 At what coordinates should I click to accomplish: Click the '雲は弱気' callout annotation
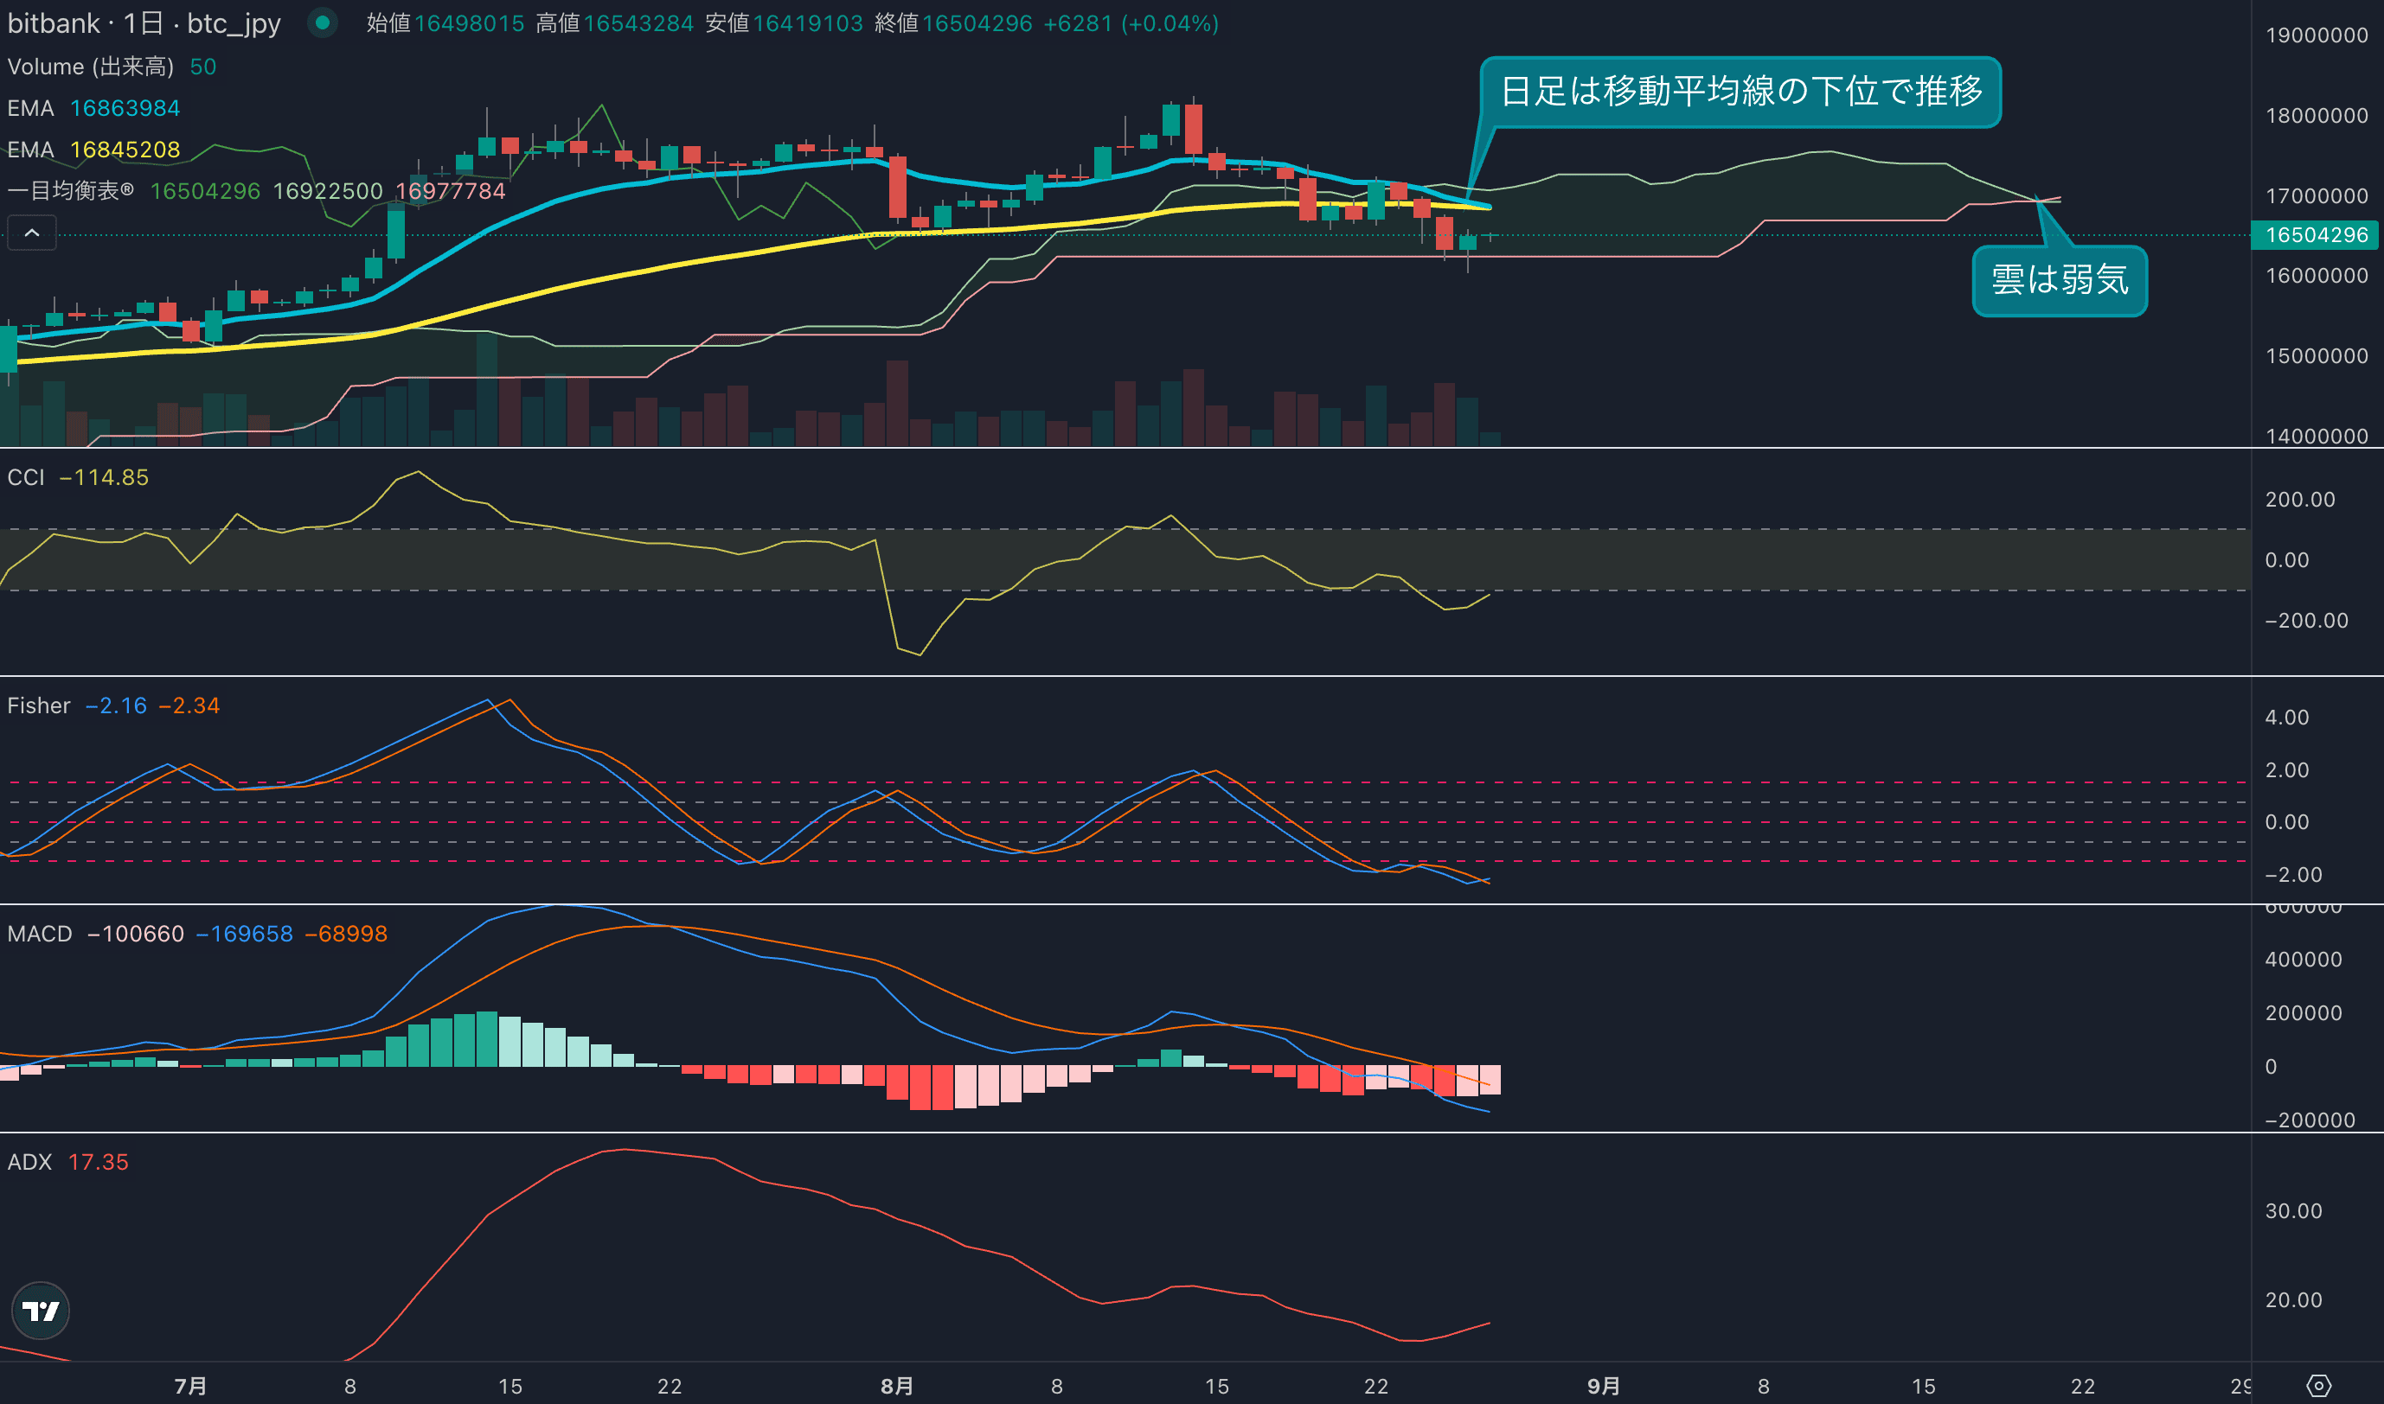tap(2060, 280)
